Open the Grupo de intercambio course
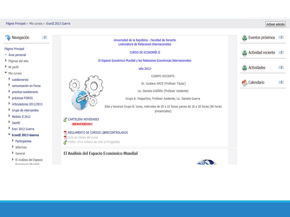290x217 pixels. [x=25, y=110]
